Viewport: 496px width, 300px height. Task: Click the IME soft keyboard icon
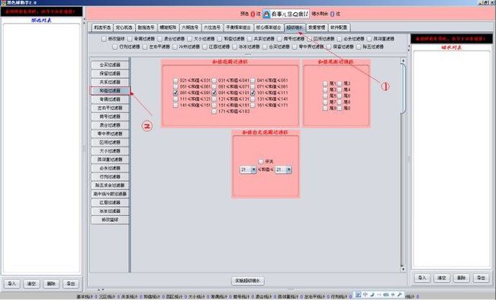pos(386,295)
